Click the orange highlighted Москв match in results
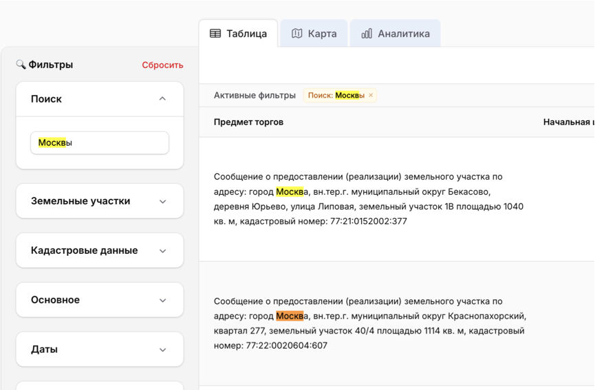This screenshot has height=390, width=595. click(x=290, y=316)
